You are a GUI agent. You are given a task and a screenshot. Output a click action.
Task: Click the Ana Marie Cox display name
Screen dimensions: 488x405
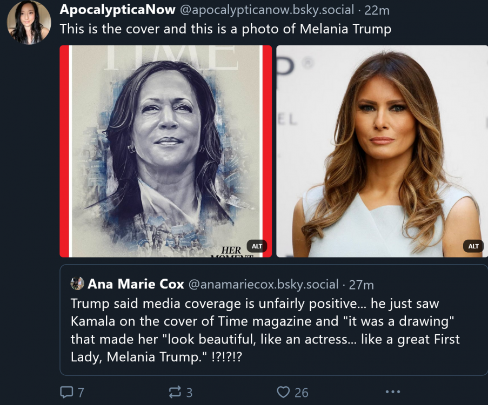point(136,284)
